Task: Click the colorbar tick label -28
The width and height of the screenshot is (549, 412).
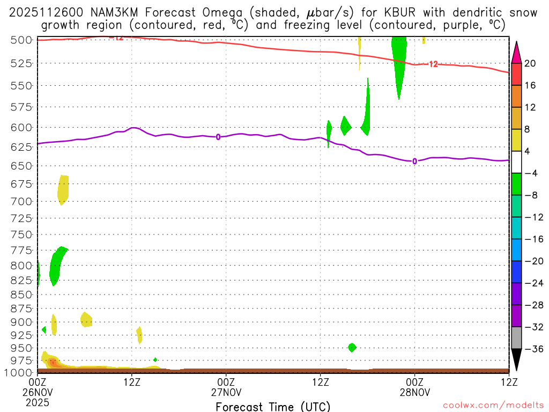Action: pyautogui.click(x=534, y=305)
